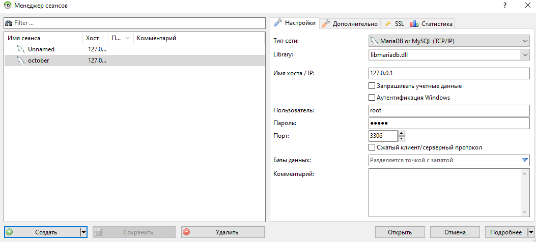The height and width of the screenshot is (242, 536).
Task: Click the binoculars filter icon
Action: (8, 23)
